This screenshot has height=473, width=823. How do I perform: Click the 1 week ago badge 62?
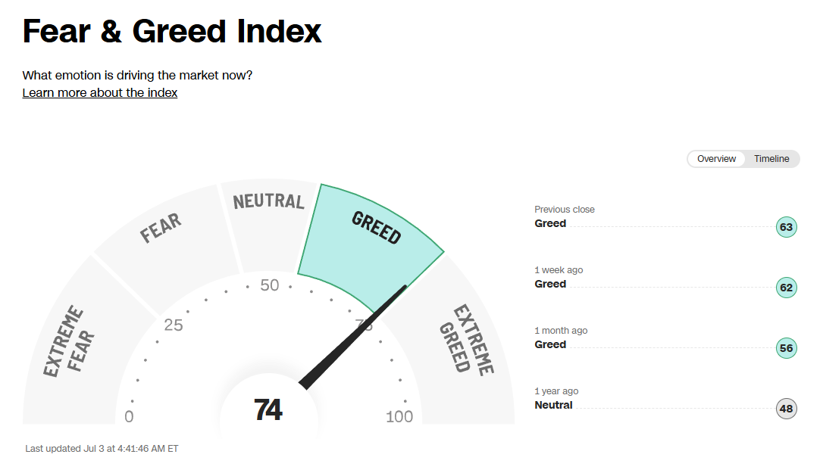[x=786, y=288]
